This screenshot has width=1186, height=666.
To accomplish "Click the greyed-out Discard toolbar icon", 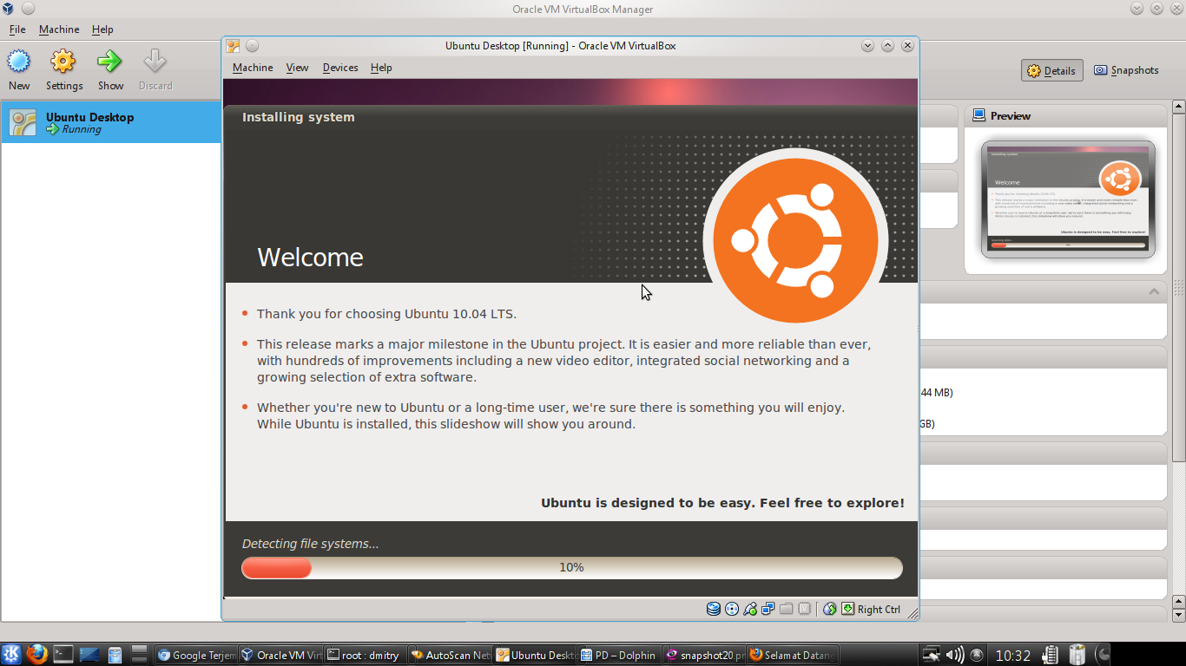I will [x=155, y=62].
